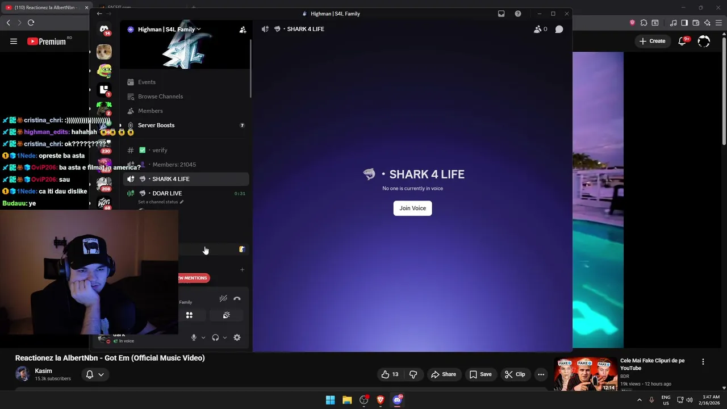Open Kasim channel avatar
The height and width of the screenshot is (409, 727).
pyautogui.click(x=23, y=374)
